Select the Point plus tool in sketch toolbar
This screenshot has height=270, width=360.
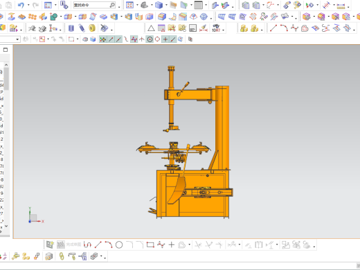172,244
